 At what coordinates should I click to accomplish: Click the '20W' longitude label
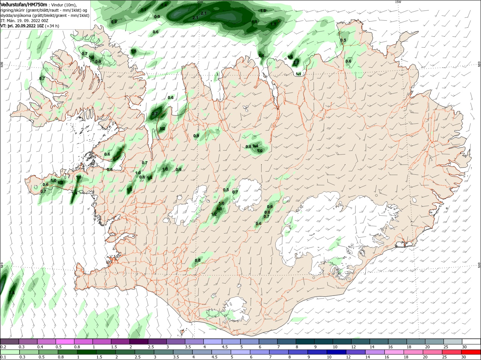(x=200, y=2)
